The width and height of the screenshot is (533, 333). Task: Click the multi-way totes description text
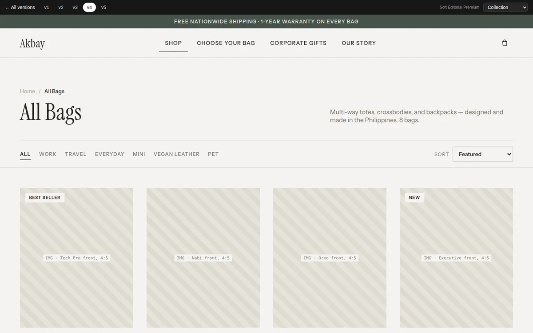pos(417,116)
